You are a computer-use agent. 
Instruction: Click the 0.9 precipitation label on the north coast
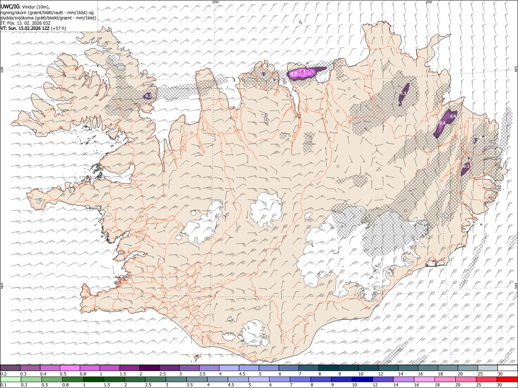(x=294, y=74)
